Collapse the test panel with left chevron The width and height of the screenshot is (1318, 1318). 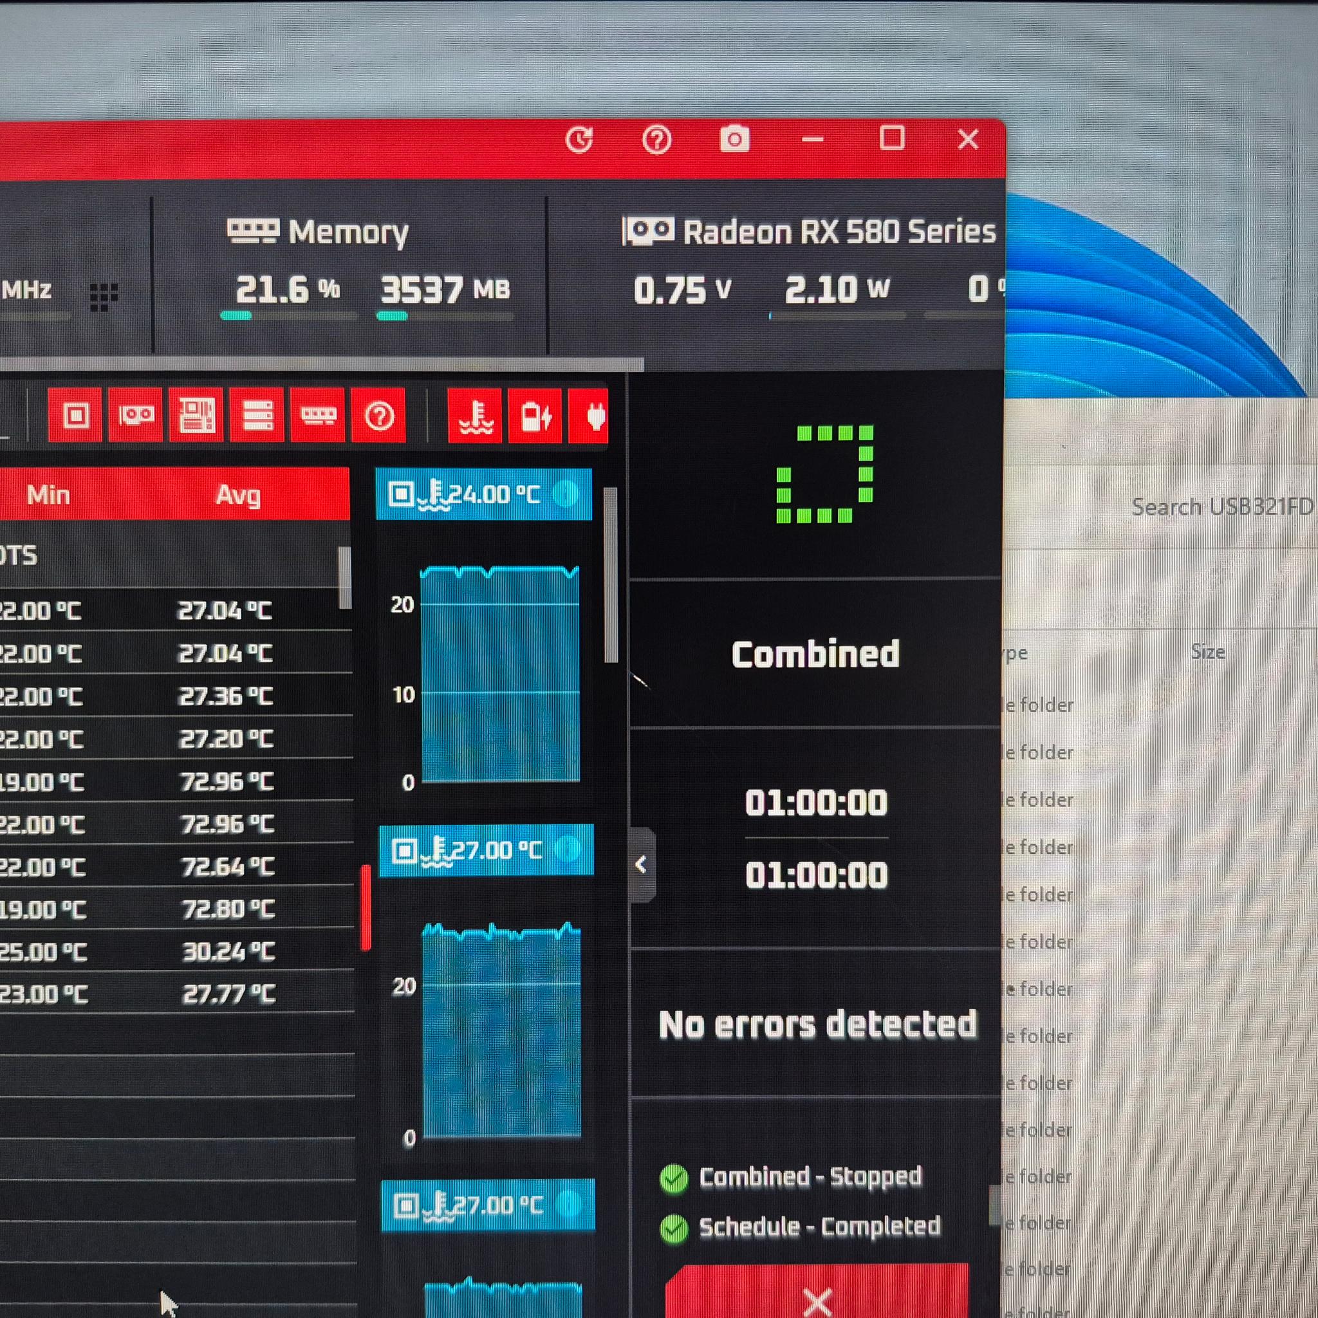pyautogui.click(x=641, y=865)
